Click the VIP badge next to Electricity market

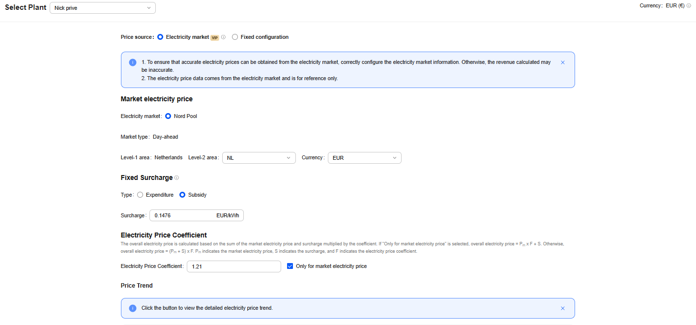215,37
